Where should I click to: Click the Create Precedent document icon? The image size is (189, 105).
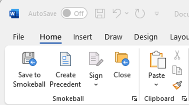(x=66, y=59)
